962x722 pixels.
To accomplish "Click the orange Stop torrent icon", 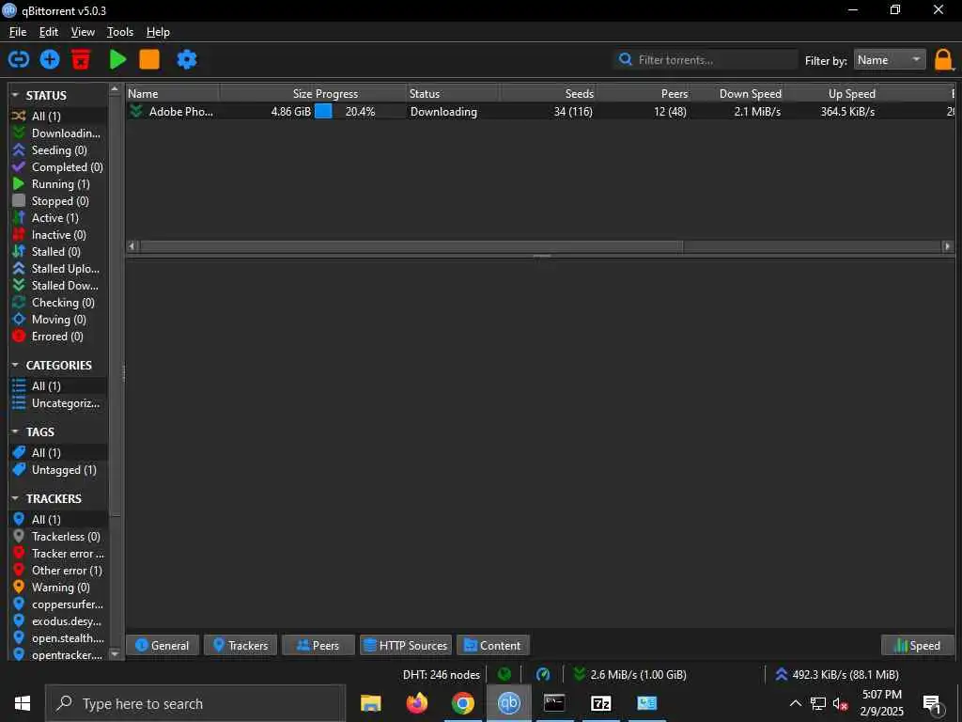I will coord(149,59).
